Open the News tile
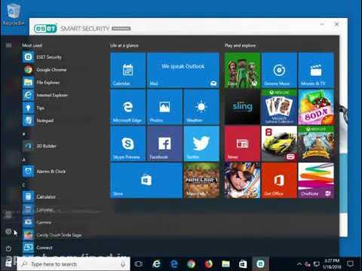The width and height of the screenshot is (362, 271). pos(242,144)
